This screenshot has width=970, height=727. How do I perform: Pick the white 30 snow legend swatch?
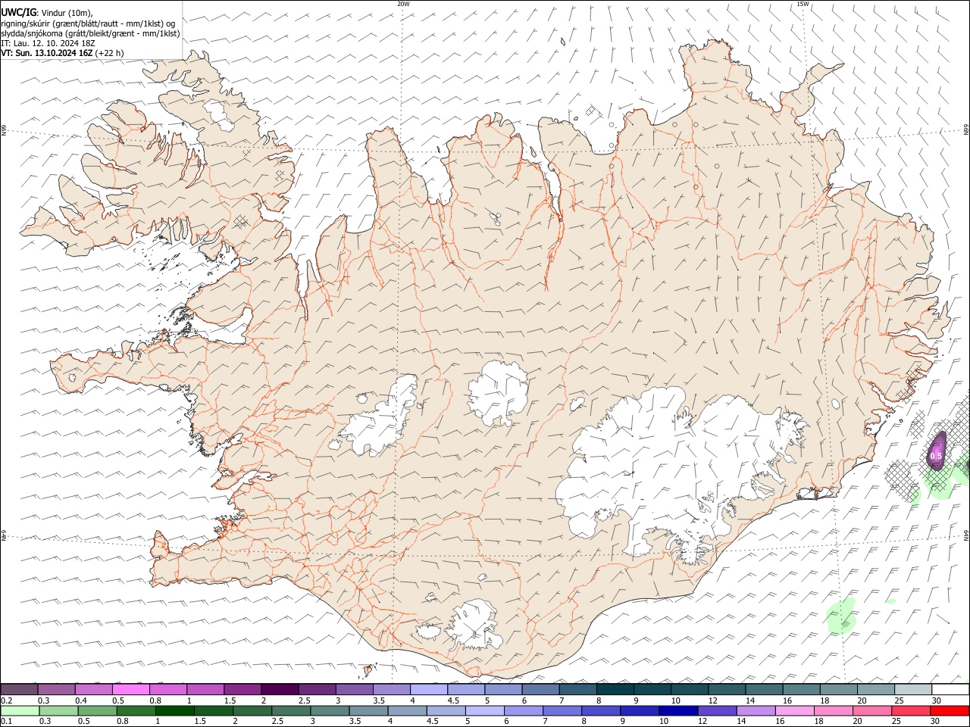(950, 689)
